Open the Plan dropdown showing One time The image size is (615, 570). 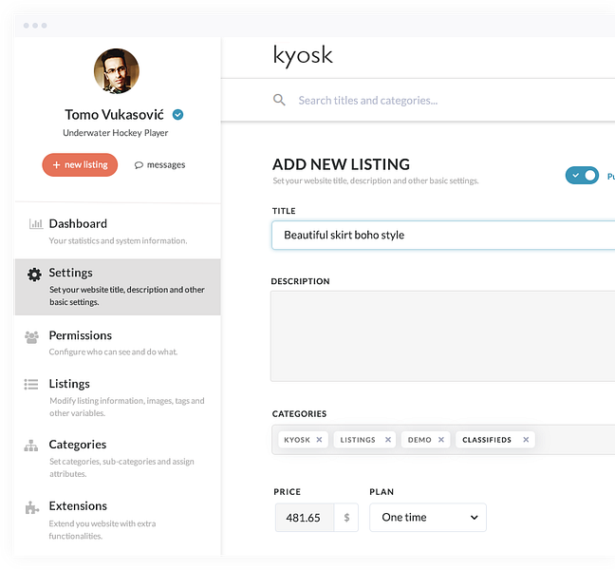[x=428, y=518]
